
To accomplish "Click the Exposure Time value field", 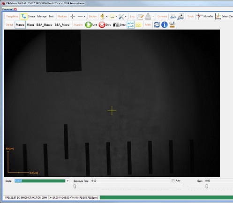I will (x=130, y=181).
